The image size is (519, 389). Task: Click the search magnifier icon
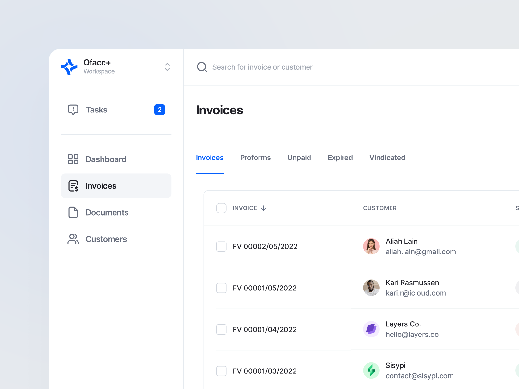tap(202, 67)
